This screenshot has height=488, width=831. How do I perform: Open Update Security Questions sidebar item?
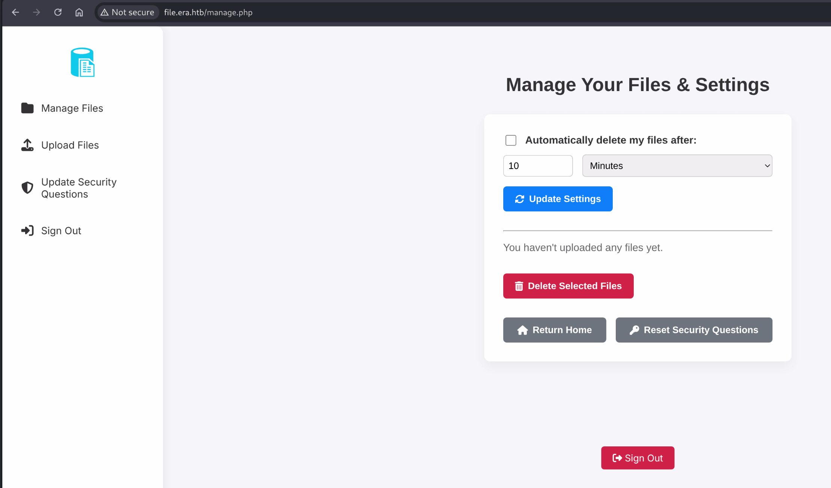click(x=79, y=188)
